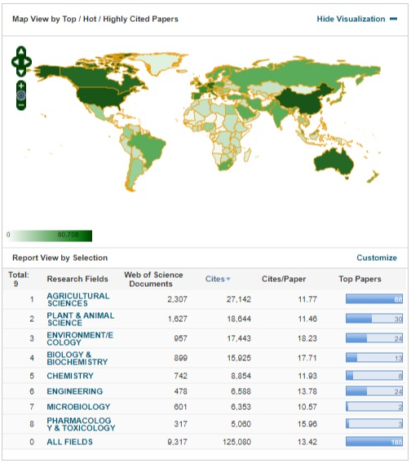Pan the map right with the arrow

point(27,62)
